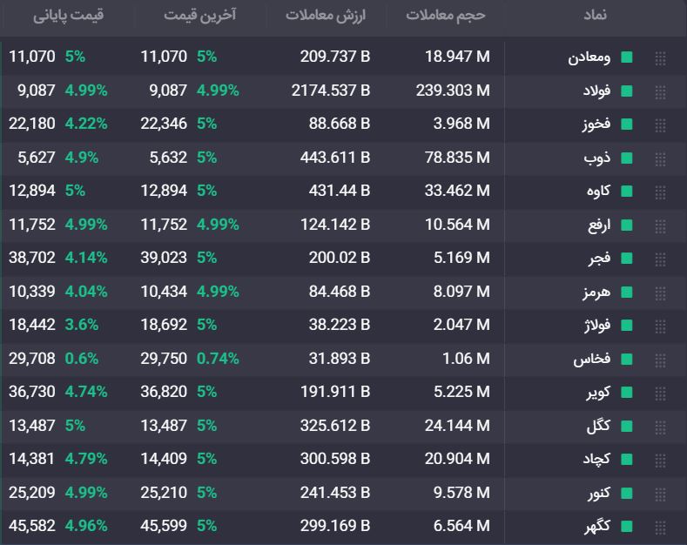
Task: Click the green status square beside فجر
Action: point(627,258)
